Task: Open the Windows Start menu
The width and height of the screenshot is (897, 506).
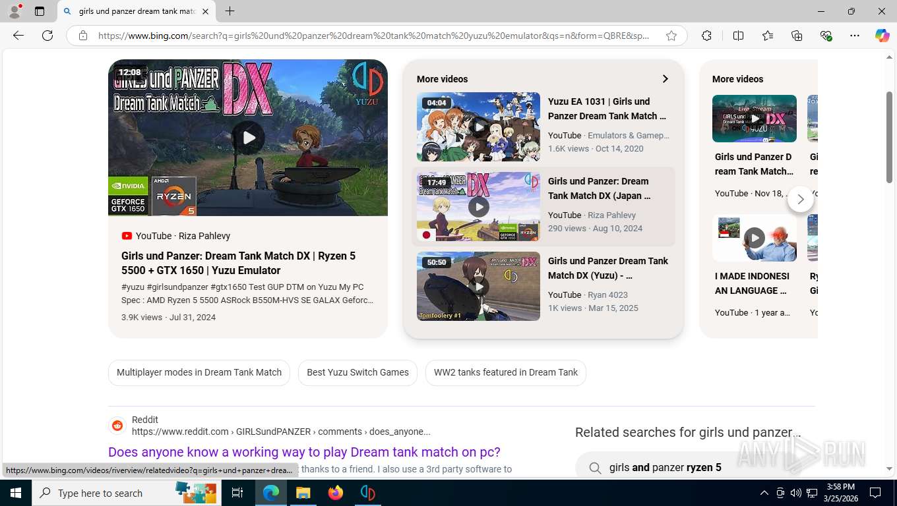Action: [x=16, y=493]
